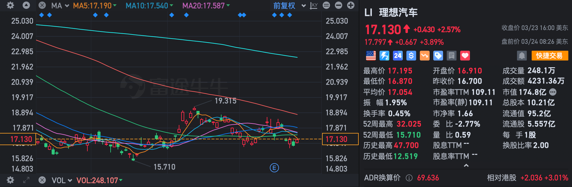Click the 15.710 low label on chart
Image resolution: width=572 pixels, height=187 pixels.
pos(164,167)
